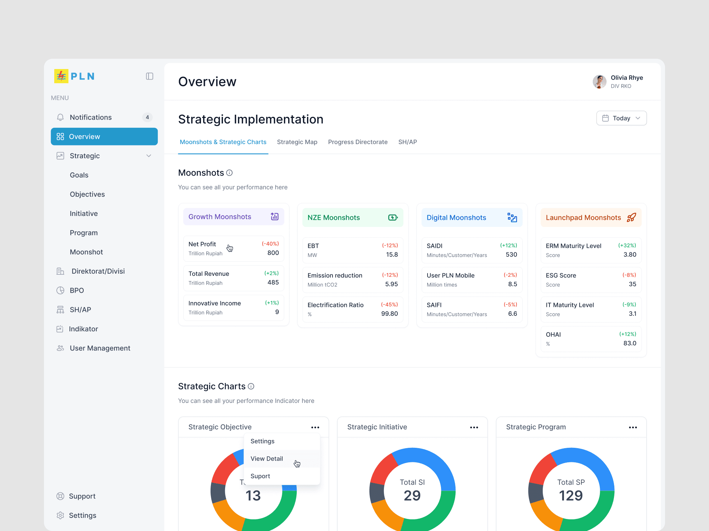
Task: Go to Program in the sidebar
Action: tap(84, 233)
